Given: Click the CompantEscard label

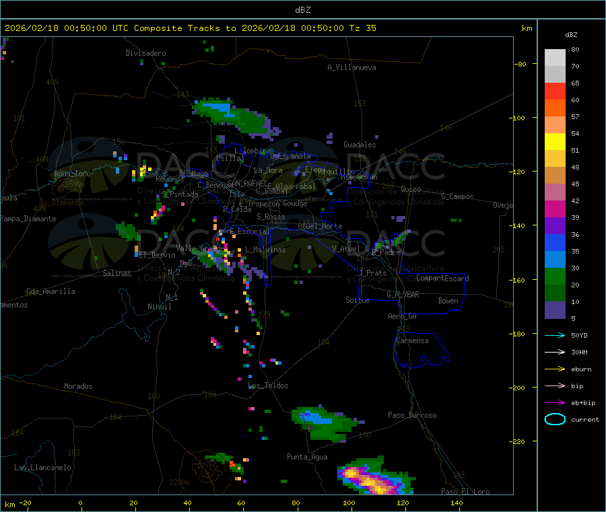Looking at the screenshot, I should click(x=442, y=279).
